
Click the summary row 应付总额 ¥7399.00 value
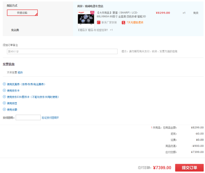tap(197, 152)
